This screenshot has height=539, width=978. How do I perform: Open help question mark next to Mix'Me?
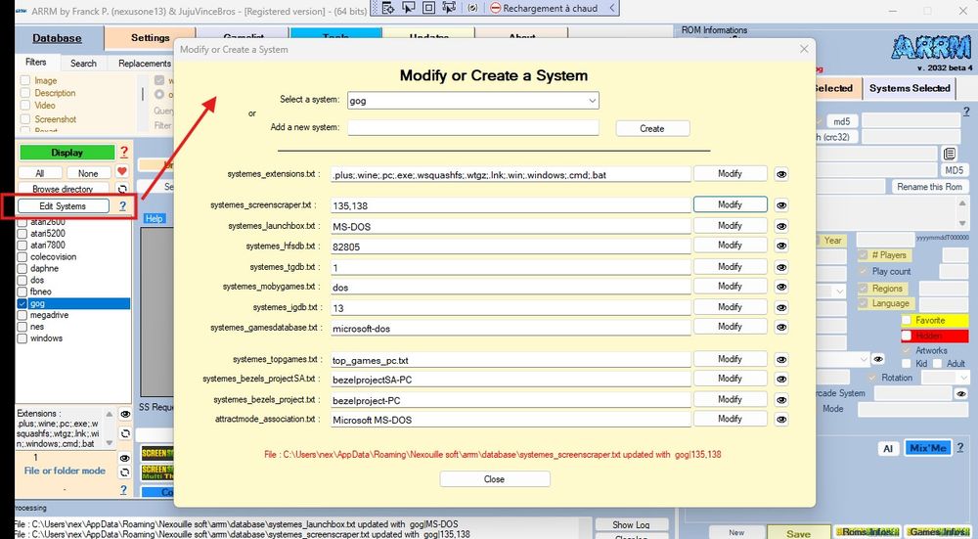(x=960, y=448)
